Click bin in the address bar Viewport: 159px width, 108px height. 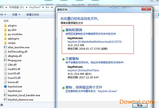click(x=47, y=7)
